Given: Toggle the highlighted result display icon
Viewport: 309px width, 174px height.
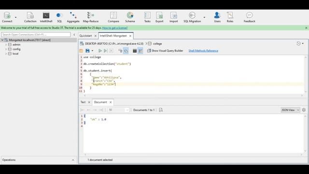Looking at the screenshot, I should pyautogui.click(x=140, y=51).
